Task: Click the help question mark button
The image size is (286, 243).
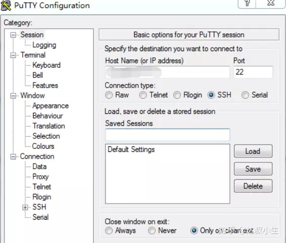Action: [x=247, y=3]
